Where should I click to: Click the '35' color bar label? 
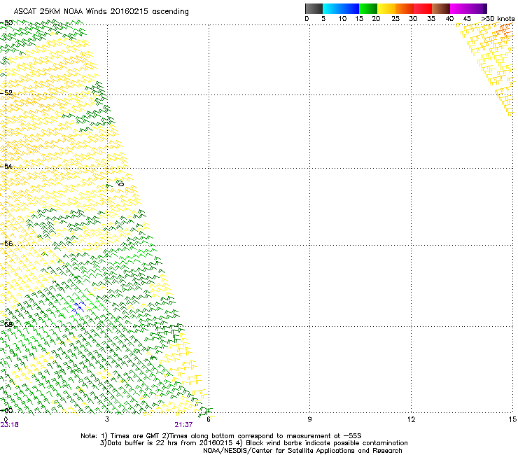(431, 19)
